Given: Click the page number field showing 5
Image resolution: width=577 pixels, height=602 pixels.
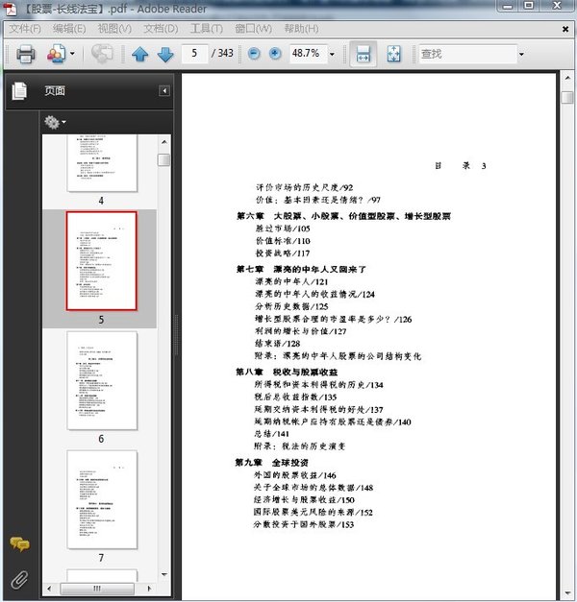Looking at the screenshot, I should 194,53.
